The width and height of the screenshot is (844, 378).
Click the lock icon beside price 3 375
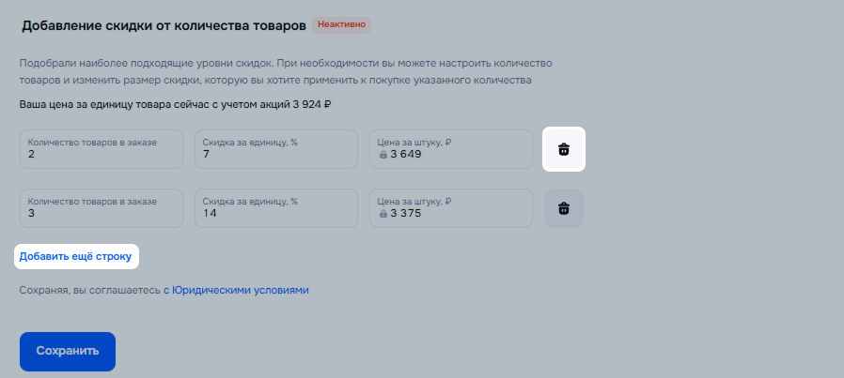tap(383, 214)
